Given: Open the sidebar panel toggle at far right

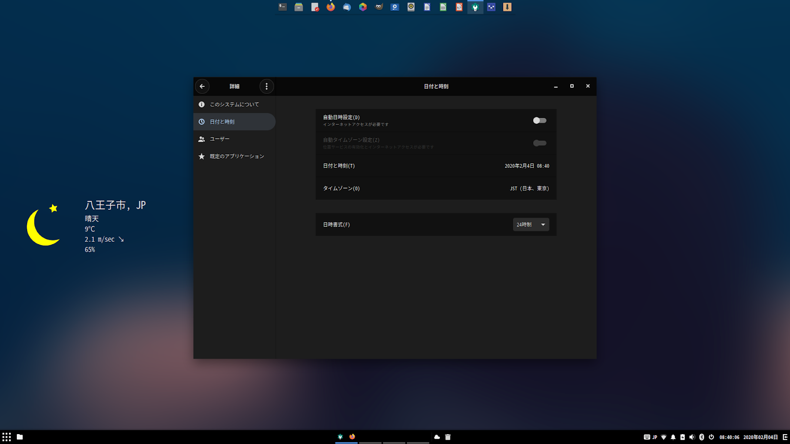Looking at the screenshot, I should click(785, 437).
